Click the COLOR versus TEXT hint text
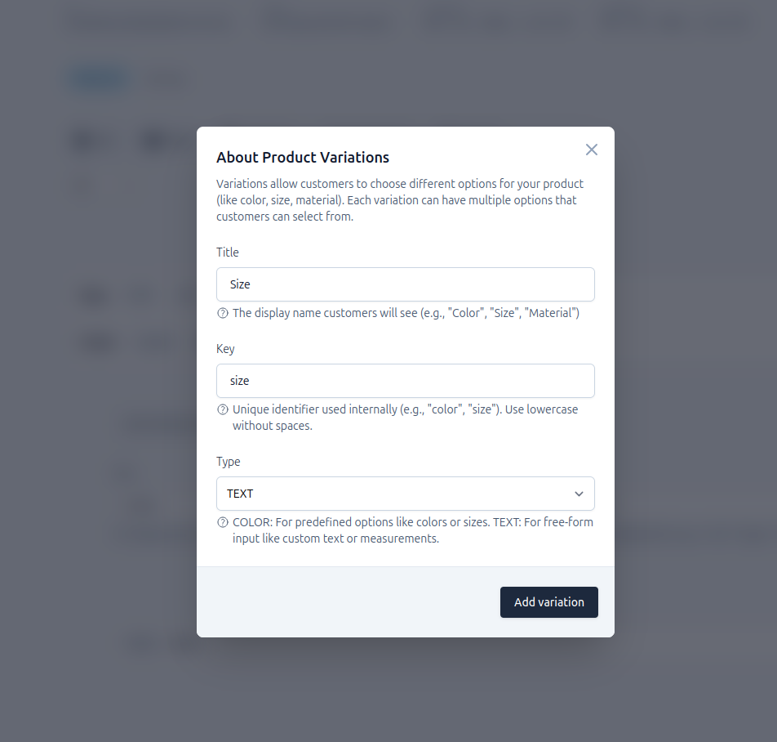777x742 pixels. tap(413, 530)
